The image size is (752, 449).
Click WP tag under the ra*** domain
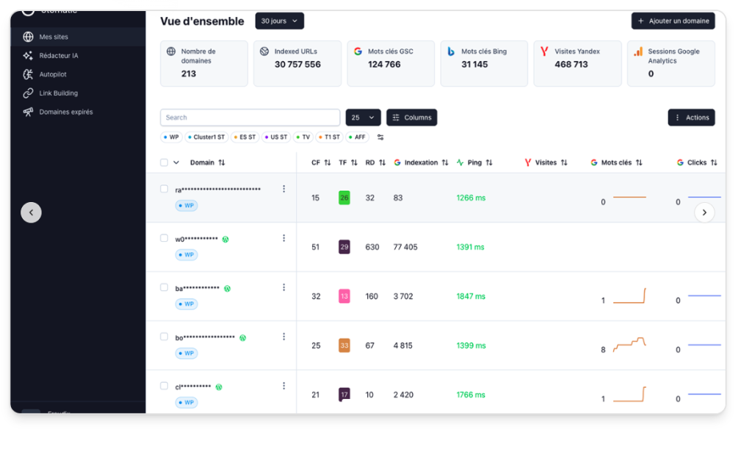coord(187,205)
